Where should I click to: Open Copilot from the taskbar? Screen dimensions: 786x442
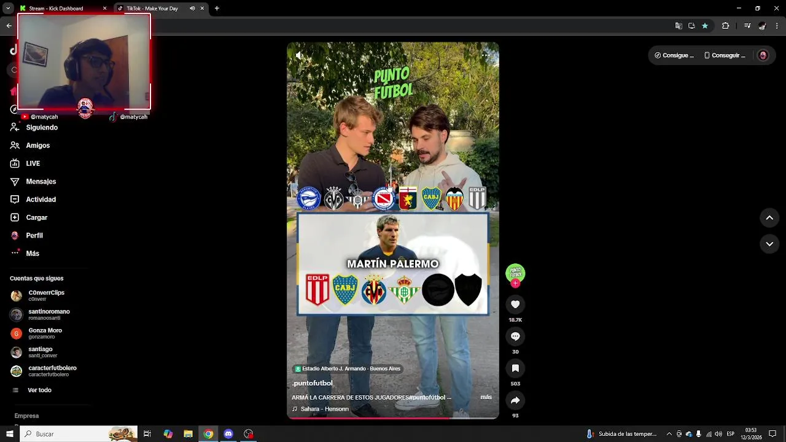168,434
